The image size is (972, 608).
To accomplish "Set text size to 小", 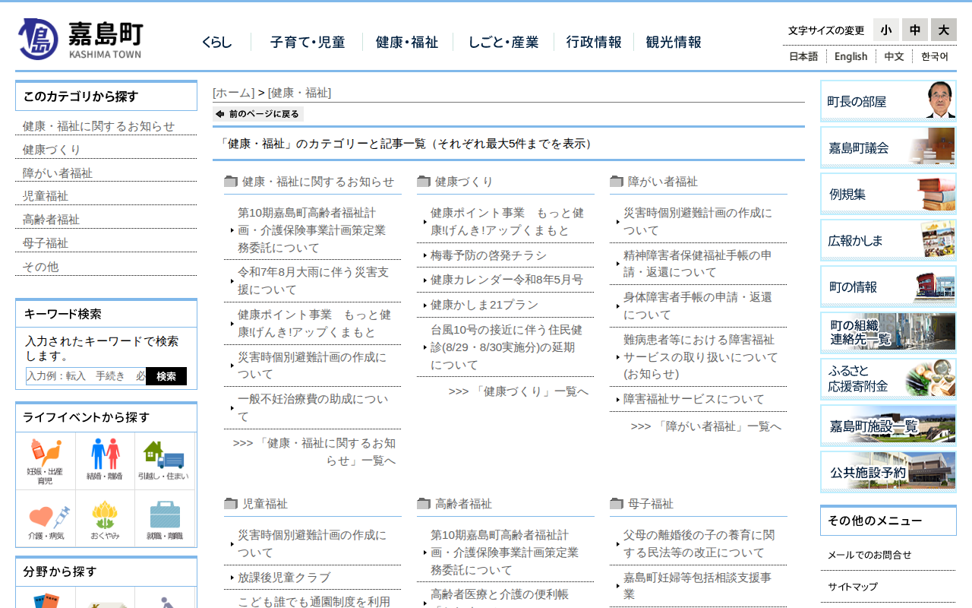I will (x=886, y=30).
